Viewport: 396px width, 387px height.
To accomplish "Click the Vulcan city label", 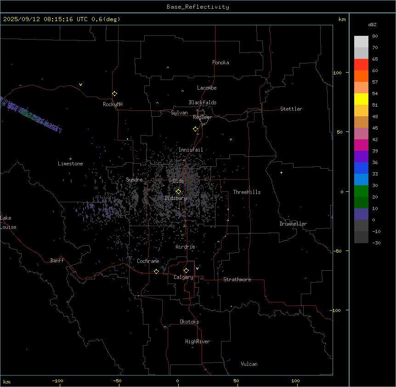I will click(x=249, y=364).
